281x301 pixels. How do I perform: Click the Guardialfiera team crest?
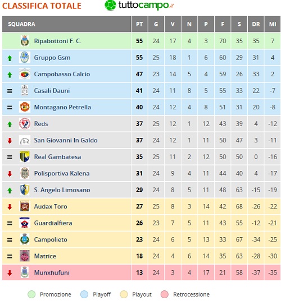[25, 223]
